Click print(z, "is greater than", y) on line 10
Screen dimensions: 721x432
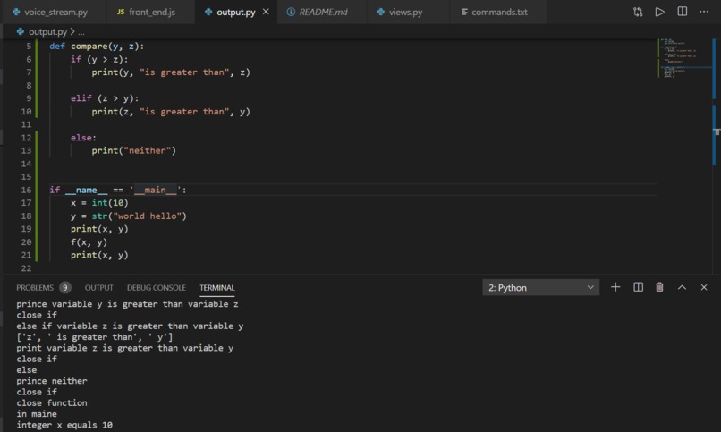coord(171,112)
